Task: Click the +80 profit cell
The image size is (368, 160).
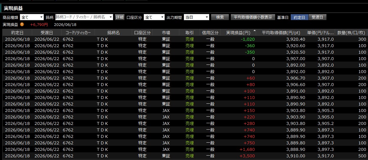Action: (250, 85)
